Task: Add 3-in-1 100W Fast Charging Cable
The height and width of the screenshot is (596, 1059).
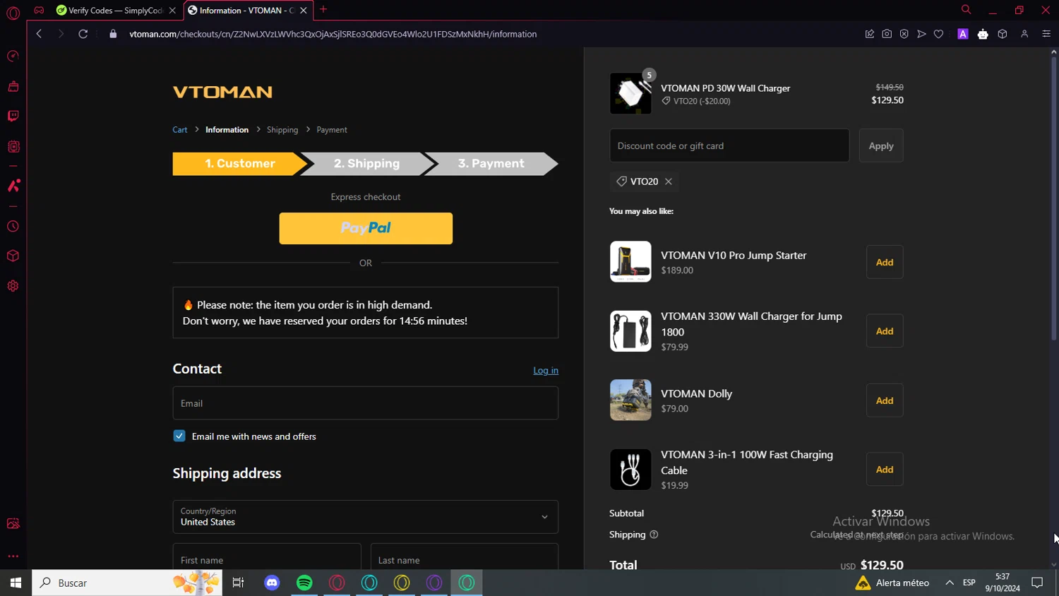Action: coord(885,470)
